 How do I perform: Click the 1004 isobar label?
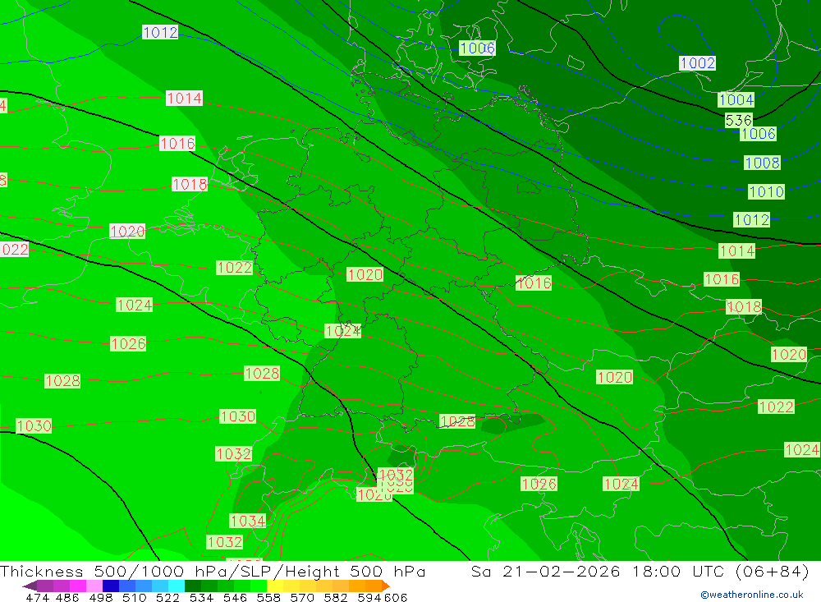[x=736, y=99]
